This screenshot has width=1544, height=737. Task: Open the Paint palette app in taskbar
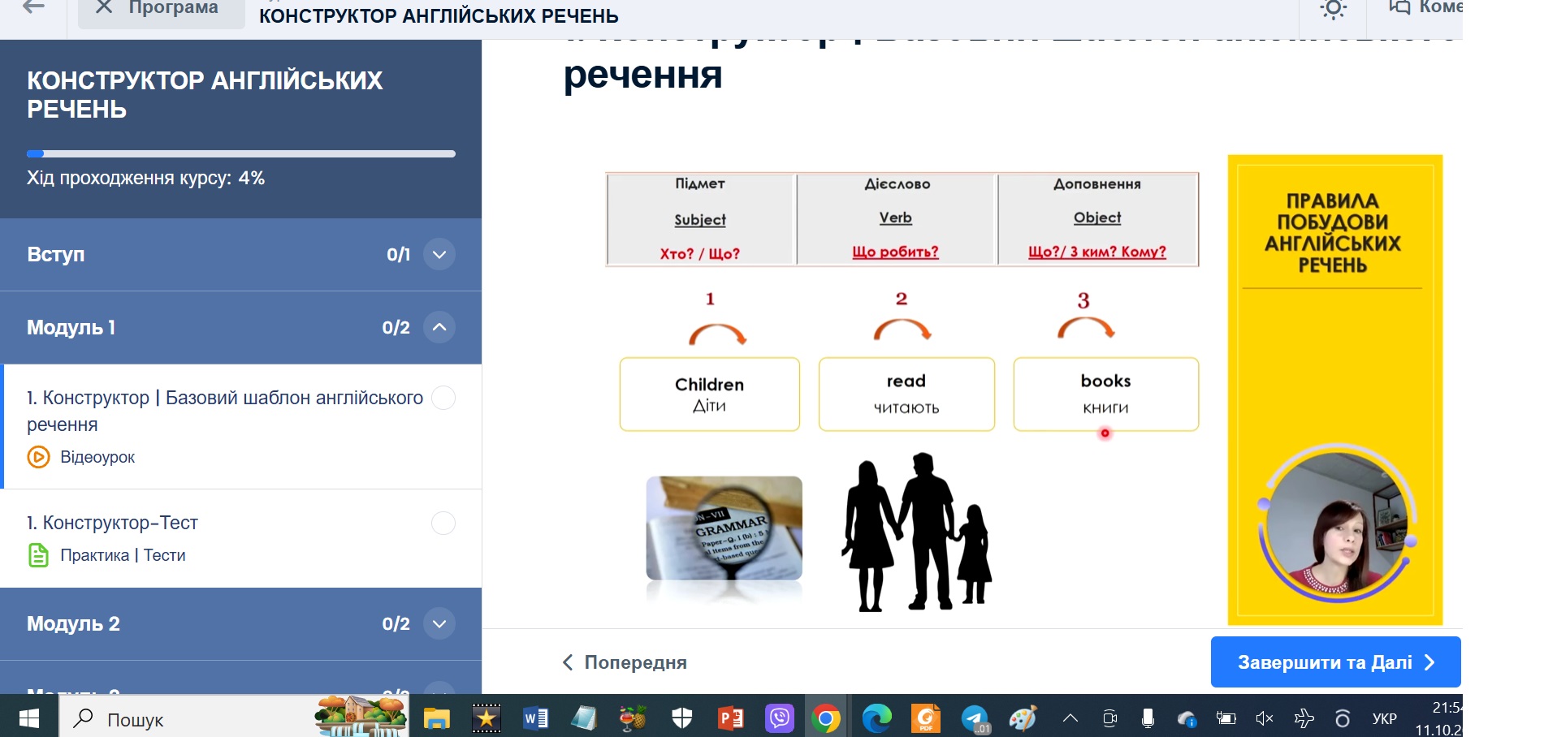point(1023,718)
